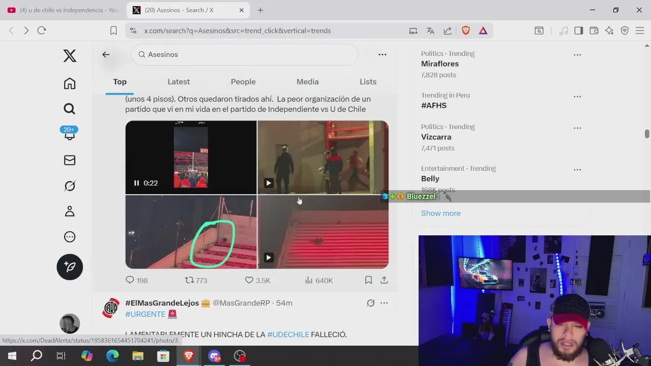The width and height of the screenshot is (651, 366).
Task: Compose a new post
Action: (70, 267)
